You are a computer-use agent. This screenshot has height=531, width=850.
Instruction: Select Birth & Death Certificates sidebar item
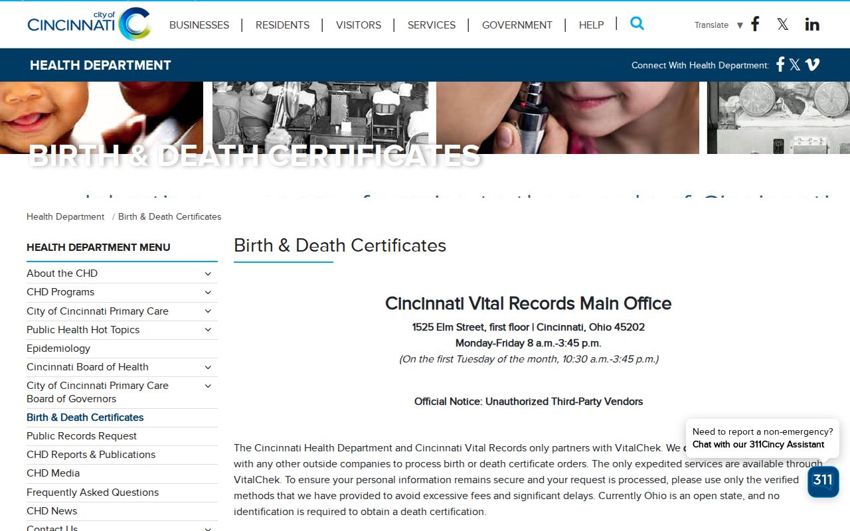coord(85,417)
